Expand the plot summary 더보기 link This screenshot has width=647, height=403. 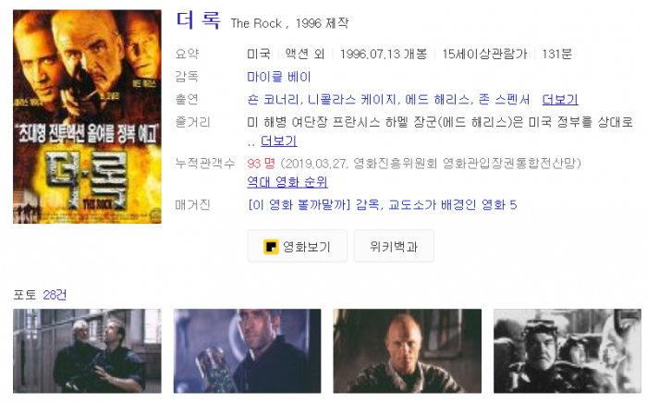click(278, 141)
